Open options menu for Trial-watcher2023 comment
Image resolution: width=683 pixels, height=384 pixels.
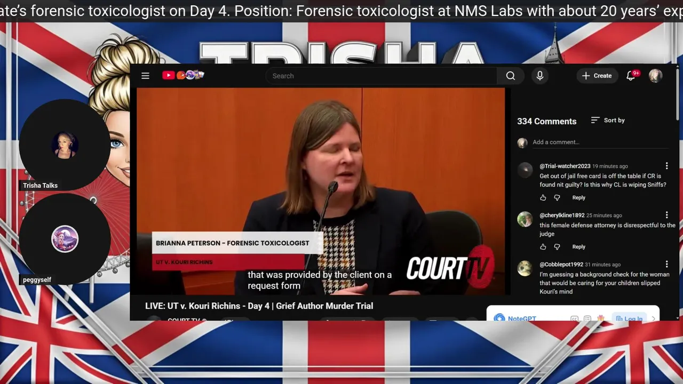[x=666, y=166]
